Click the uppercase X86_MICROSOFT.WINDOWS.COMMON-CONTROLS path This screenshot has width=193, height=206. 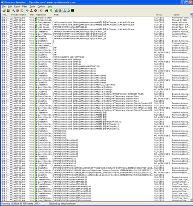[103, 168]
